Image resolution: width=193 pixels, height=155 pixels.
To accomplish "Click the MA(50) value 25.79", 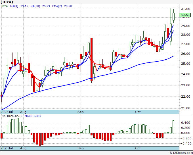I will tap(46, 6).
